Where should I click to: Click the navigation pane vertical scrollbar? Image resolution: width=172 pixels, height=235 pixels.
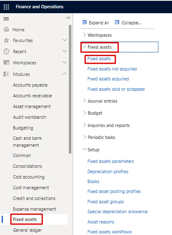point(70,89)
